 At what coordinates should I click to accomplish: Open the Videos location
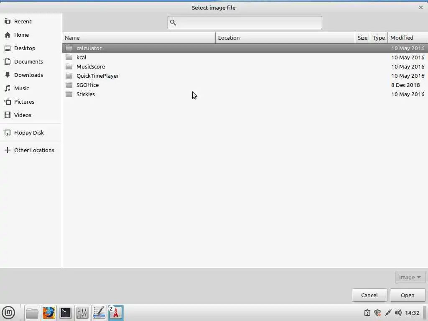[x=23, y=115]
